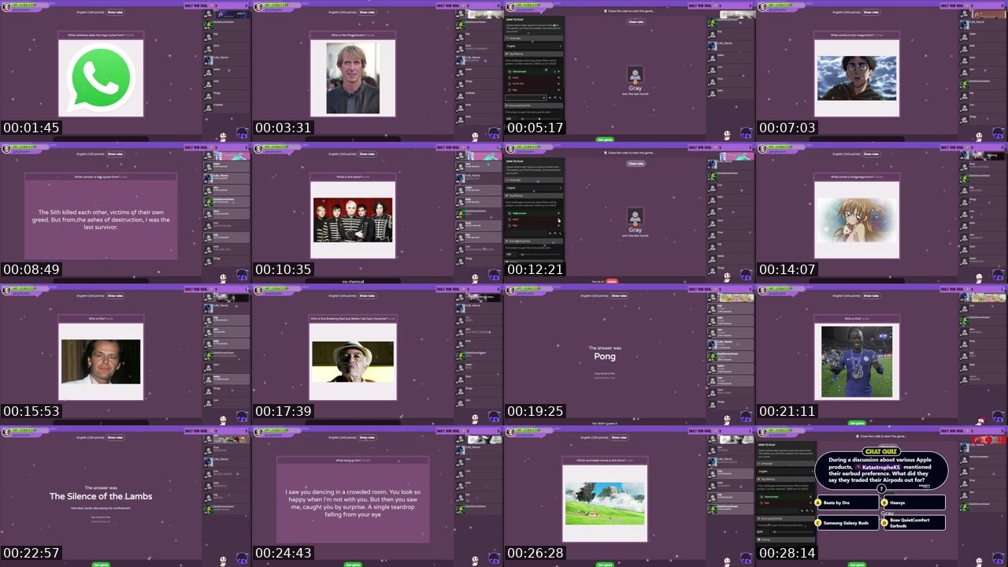Image resolution: width=1008 pixels, height=567 pixels.
Task: Click Show rules in the 00:01:45 frame
Action: coord(115,12)
